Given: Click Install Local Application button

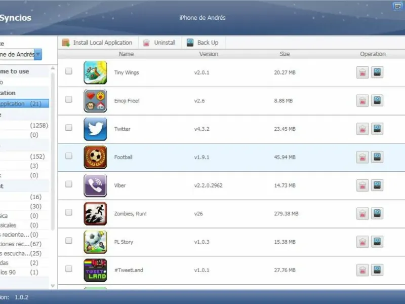Looking at the screenshot, I should pos(97,43).
